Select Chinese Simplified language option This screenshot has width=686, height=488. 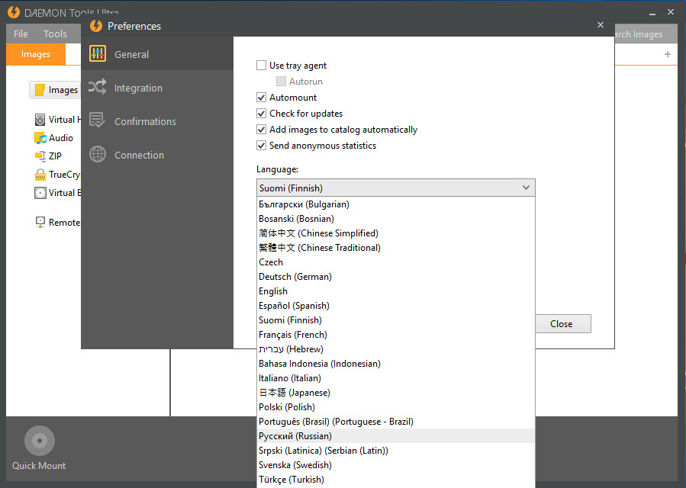(x=395, y=233)
